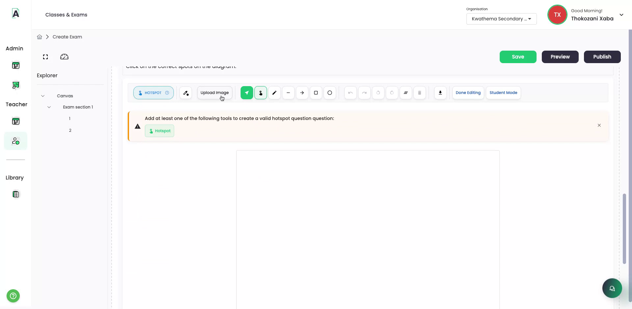The height and width of the screenshot is (309, 632).
Task: Choose the circle shape tool
Action: [x=329, y=92]
